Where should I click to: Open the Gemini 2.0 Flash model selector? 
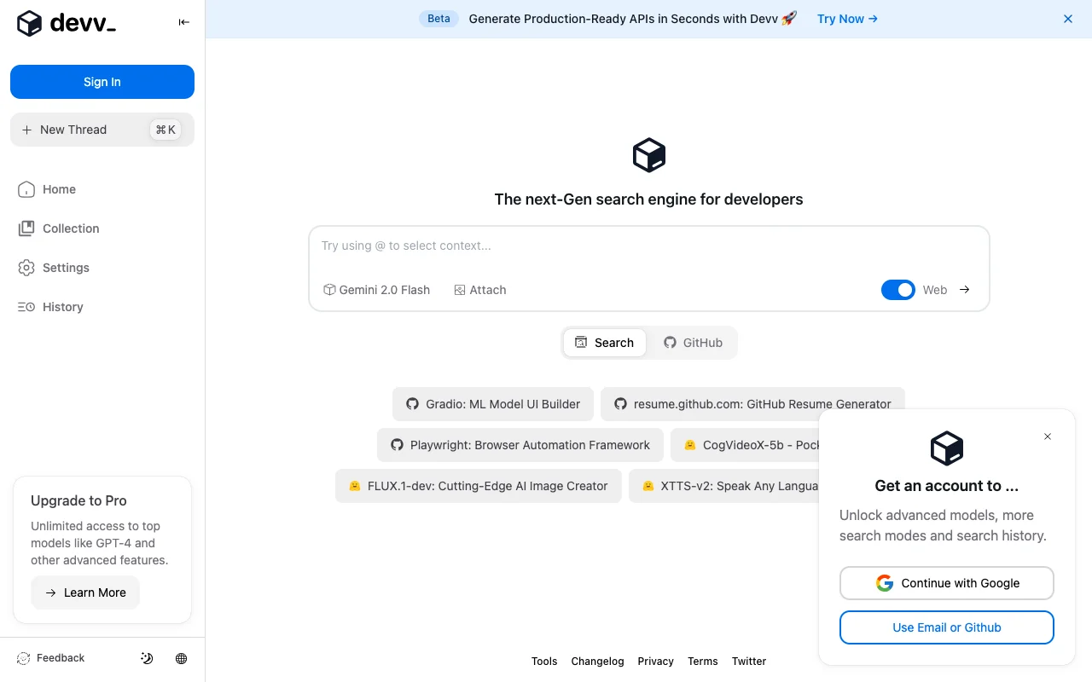(376, 290)
